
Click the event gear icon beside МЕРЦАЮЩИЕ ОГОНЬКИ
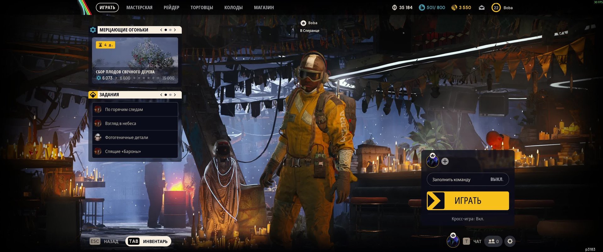93,30
